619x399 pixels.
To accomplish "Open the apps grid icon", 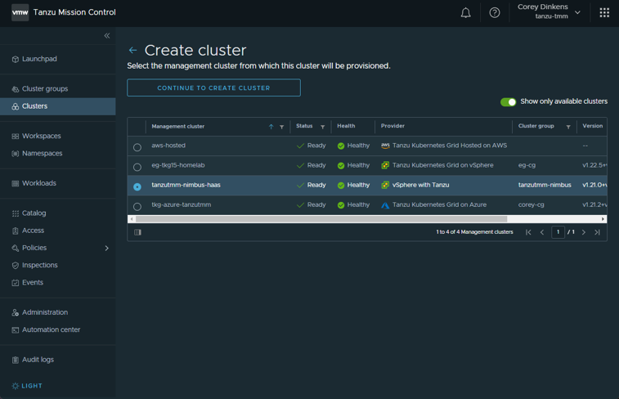I will 604,12.
